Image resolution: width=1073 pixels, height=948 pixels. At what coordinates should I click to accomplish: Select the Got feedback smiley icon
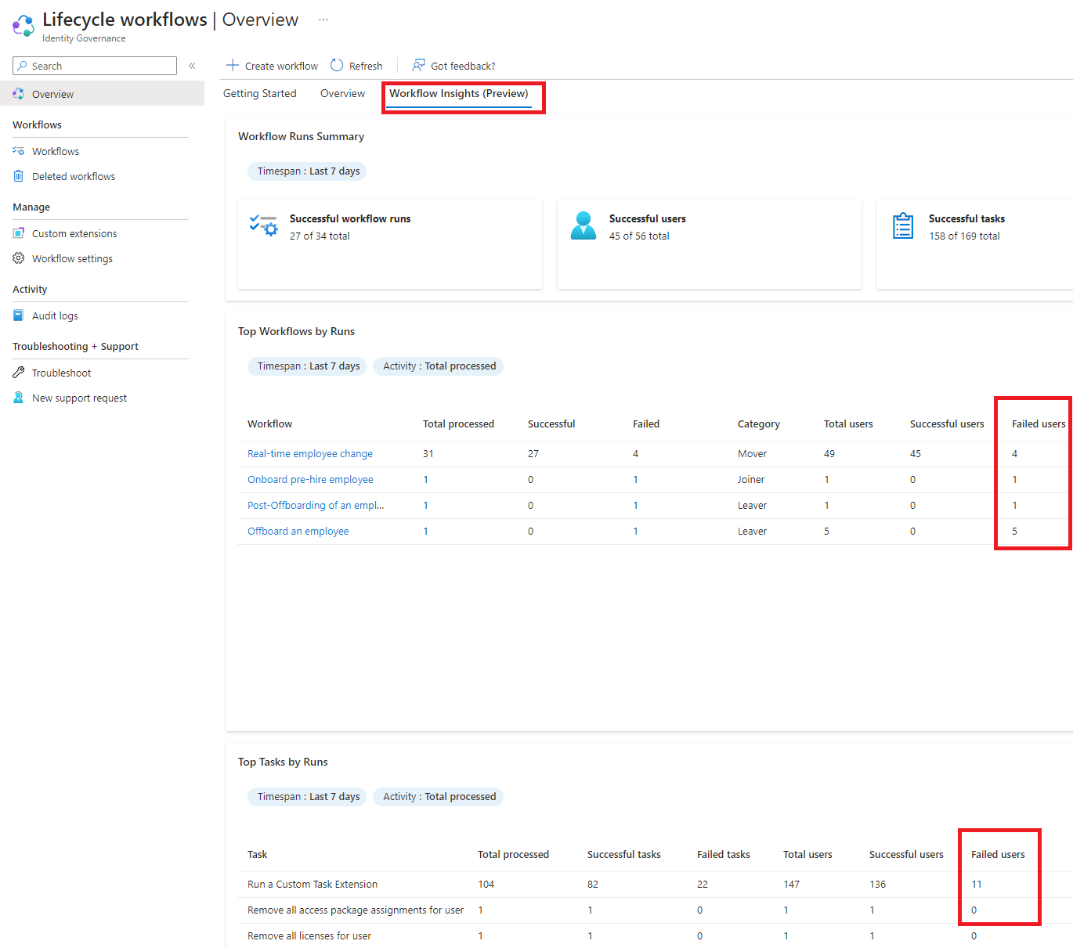(x=418, y=65)
